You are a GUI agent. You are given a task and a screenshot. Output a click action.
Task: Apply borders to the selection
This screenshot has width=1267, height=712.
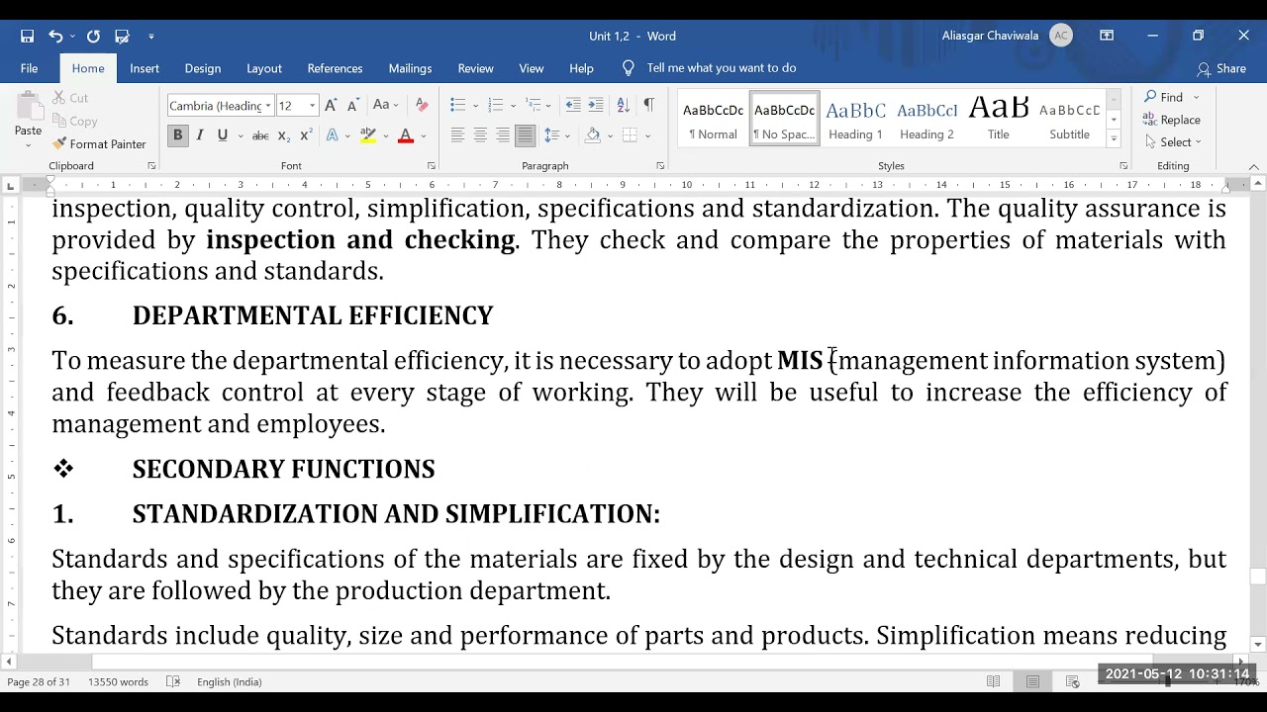pyautogui.click(x=631, y=135)
